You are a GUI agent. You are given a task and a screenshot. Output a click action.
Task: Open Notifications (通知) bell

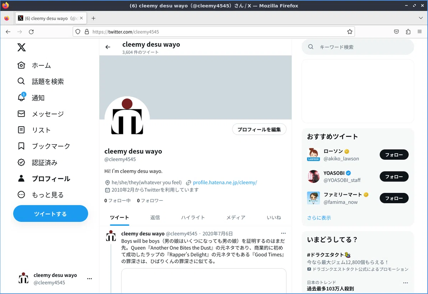coord(31,98)
